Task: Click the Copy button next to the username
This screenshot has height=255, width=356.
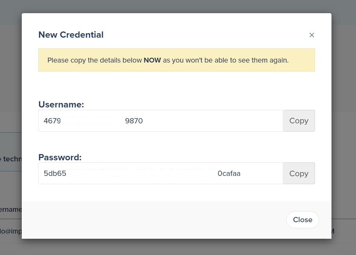Action: [x=298, y=121]
